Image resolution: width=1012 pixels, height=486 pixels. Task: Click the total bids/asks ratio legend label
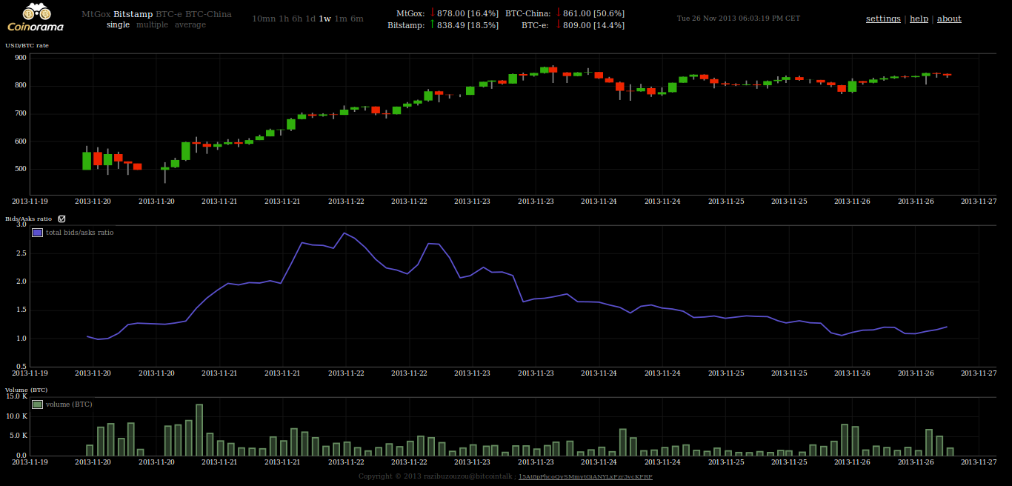tap(80, 233)
